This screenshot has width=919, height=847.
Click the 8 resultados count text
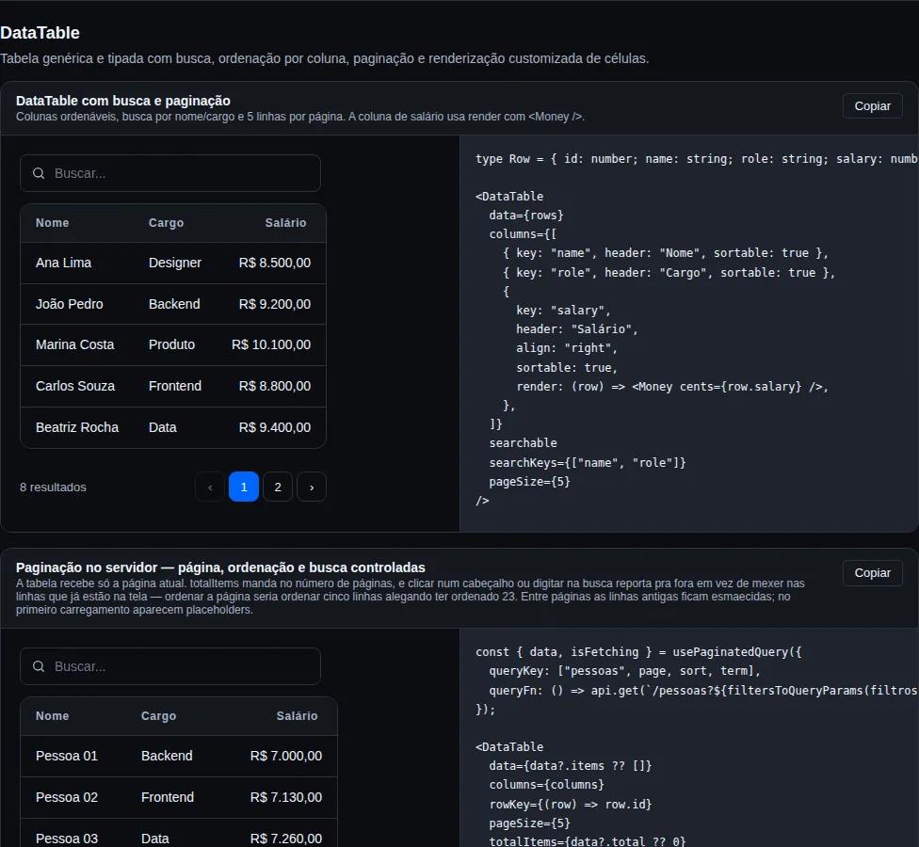point(53,487)
